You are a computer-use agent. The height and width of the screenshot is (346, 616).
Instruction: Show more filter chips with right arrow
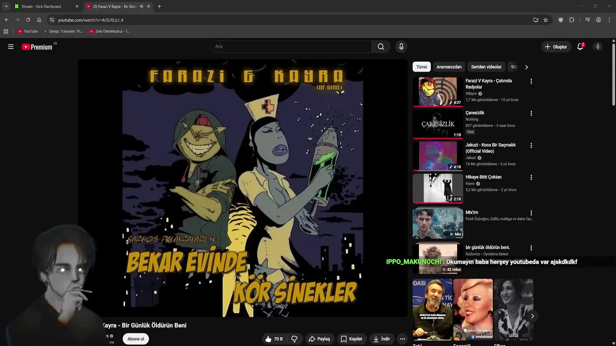[x=526, y=67]
